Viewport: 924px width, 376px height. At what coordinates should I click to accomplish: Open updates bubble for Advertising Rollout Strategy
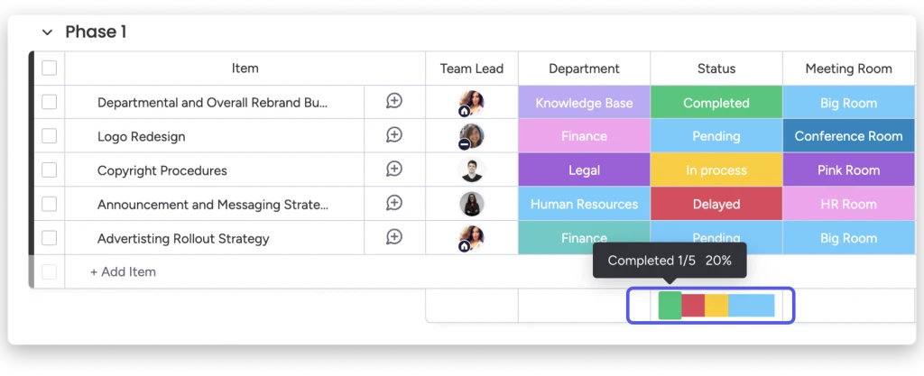tap(394, 238)
